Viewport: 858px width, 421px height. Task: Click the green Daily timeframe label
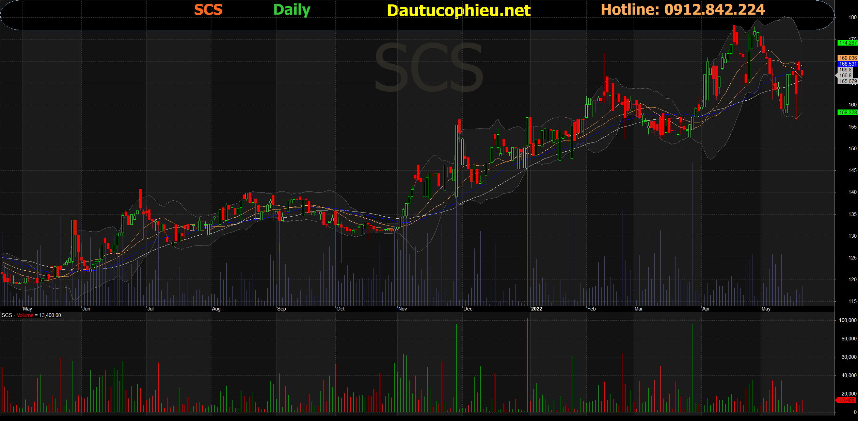click(x=292, y=10)
